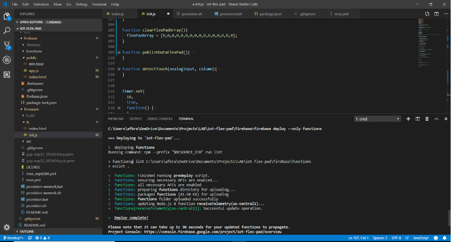Switch to the PROBLEMS panel tab
The height and width of the screenshot is (242, 451).
pos(116,119)
